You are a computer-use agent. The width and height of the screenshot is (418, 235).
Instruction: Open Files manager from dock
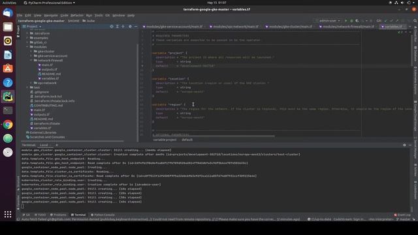pos(8,27)
